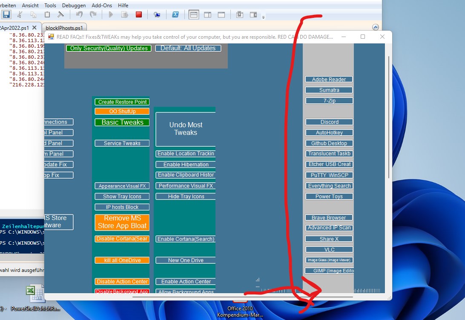Click the Copy icon in ISE toolbar
The height and width of the screenshot is (320, 465).
click(33, 14)
